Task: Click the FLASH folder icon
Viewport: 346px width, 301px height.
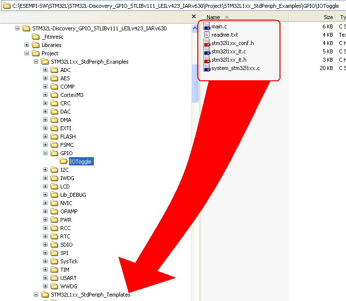Action: (54, 137)
